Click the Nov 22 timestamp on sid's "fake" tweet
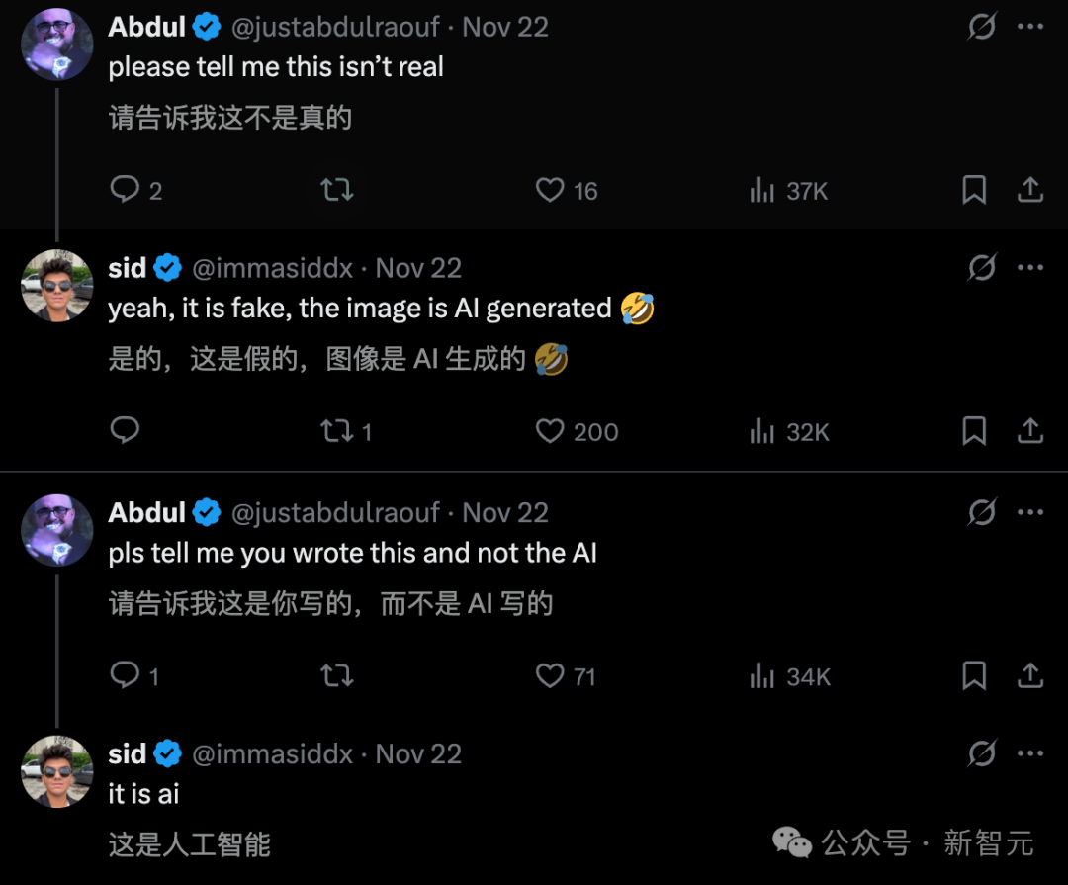Screen dimensions: 1068x885 [x=418, y=268]
